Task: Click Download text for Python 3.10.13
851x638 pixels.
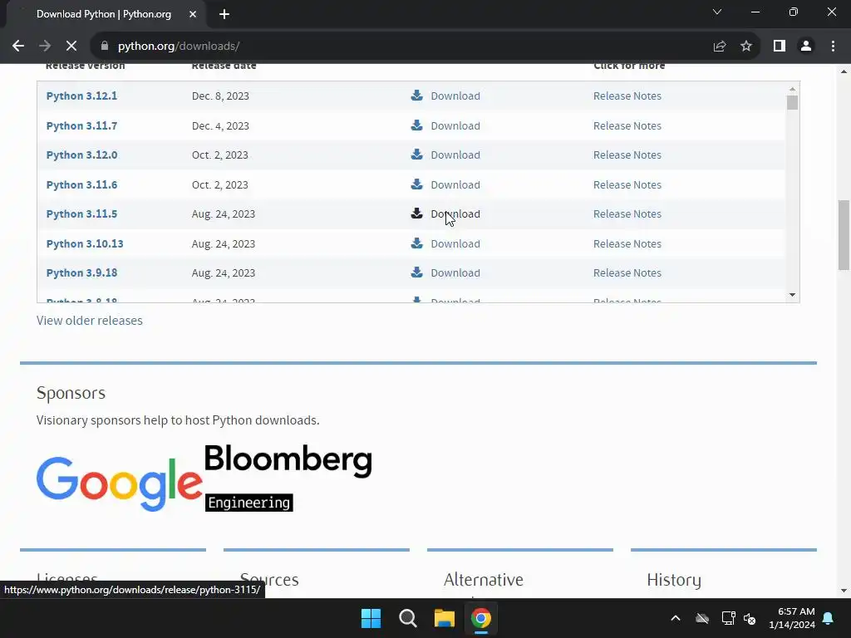Action: pyautogui.click(x=455, y=244)
